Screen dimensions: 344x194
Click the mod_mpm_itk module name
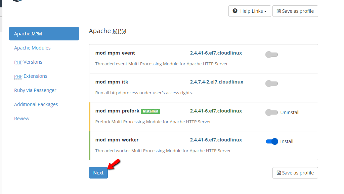[x=112, y=82]
